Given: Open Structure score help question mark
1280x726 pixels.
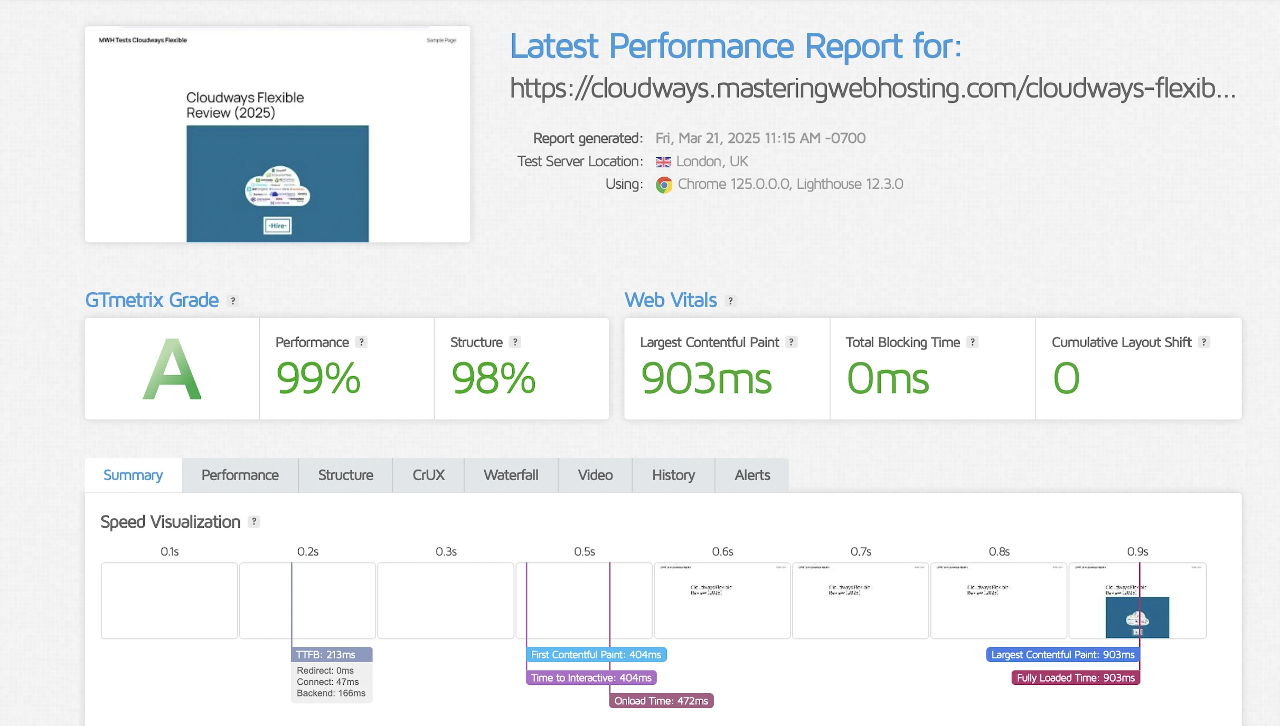Looking at the screenshot, I should 515,342.
